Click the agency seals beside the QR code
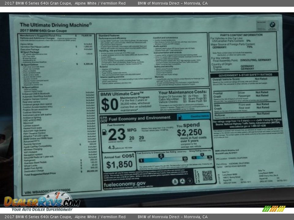294x220 pixels. point(182,181)
